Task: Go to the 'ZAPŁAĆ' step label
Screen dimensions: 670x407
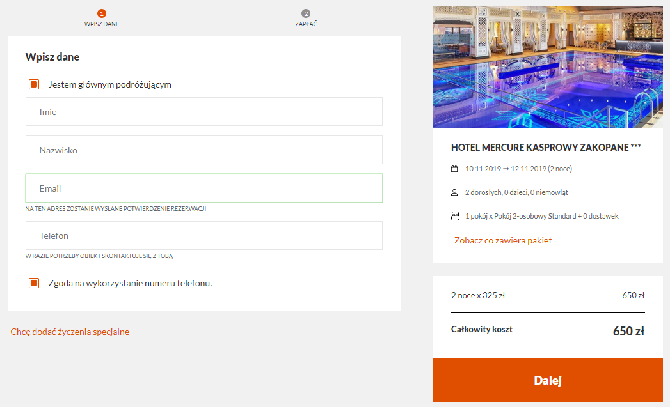Action: pos(306,24)
